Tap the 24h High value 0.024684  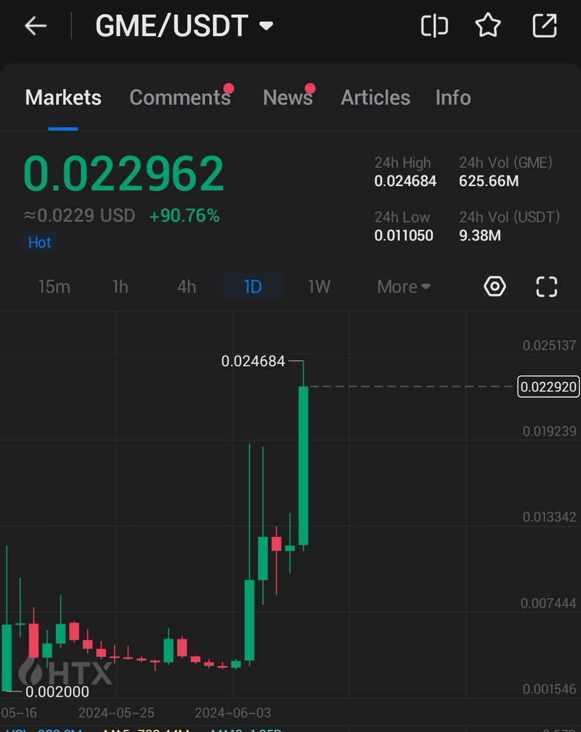pyautogui.click(x=405, y=181)
